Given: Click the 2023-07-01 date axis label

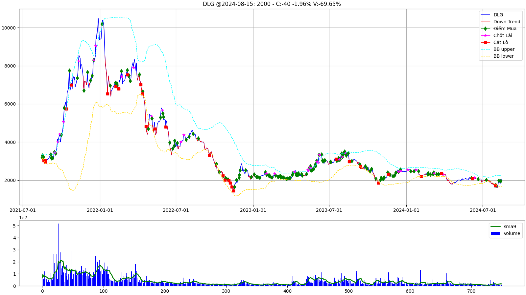Looking at the screenshot, I should [x=329, y=210].
